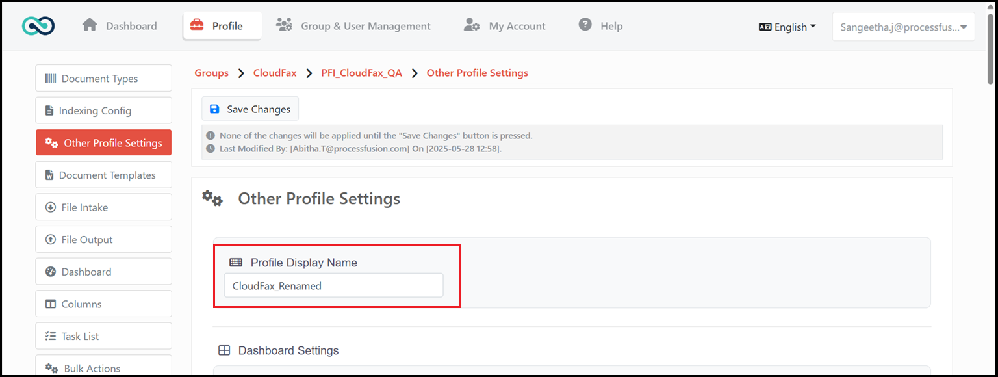This screenshot has width=998, height=377.
Task: Click the infinity logo icon
Action: [x=38, y=26]
